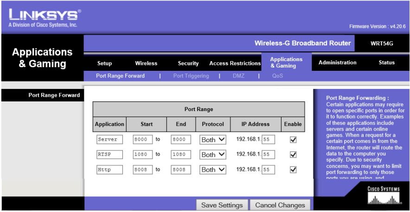Click the Cancel Changes button
410x212 pixels.
[280, 205]
